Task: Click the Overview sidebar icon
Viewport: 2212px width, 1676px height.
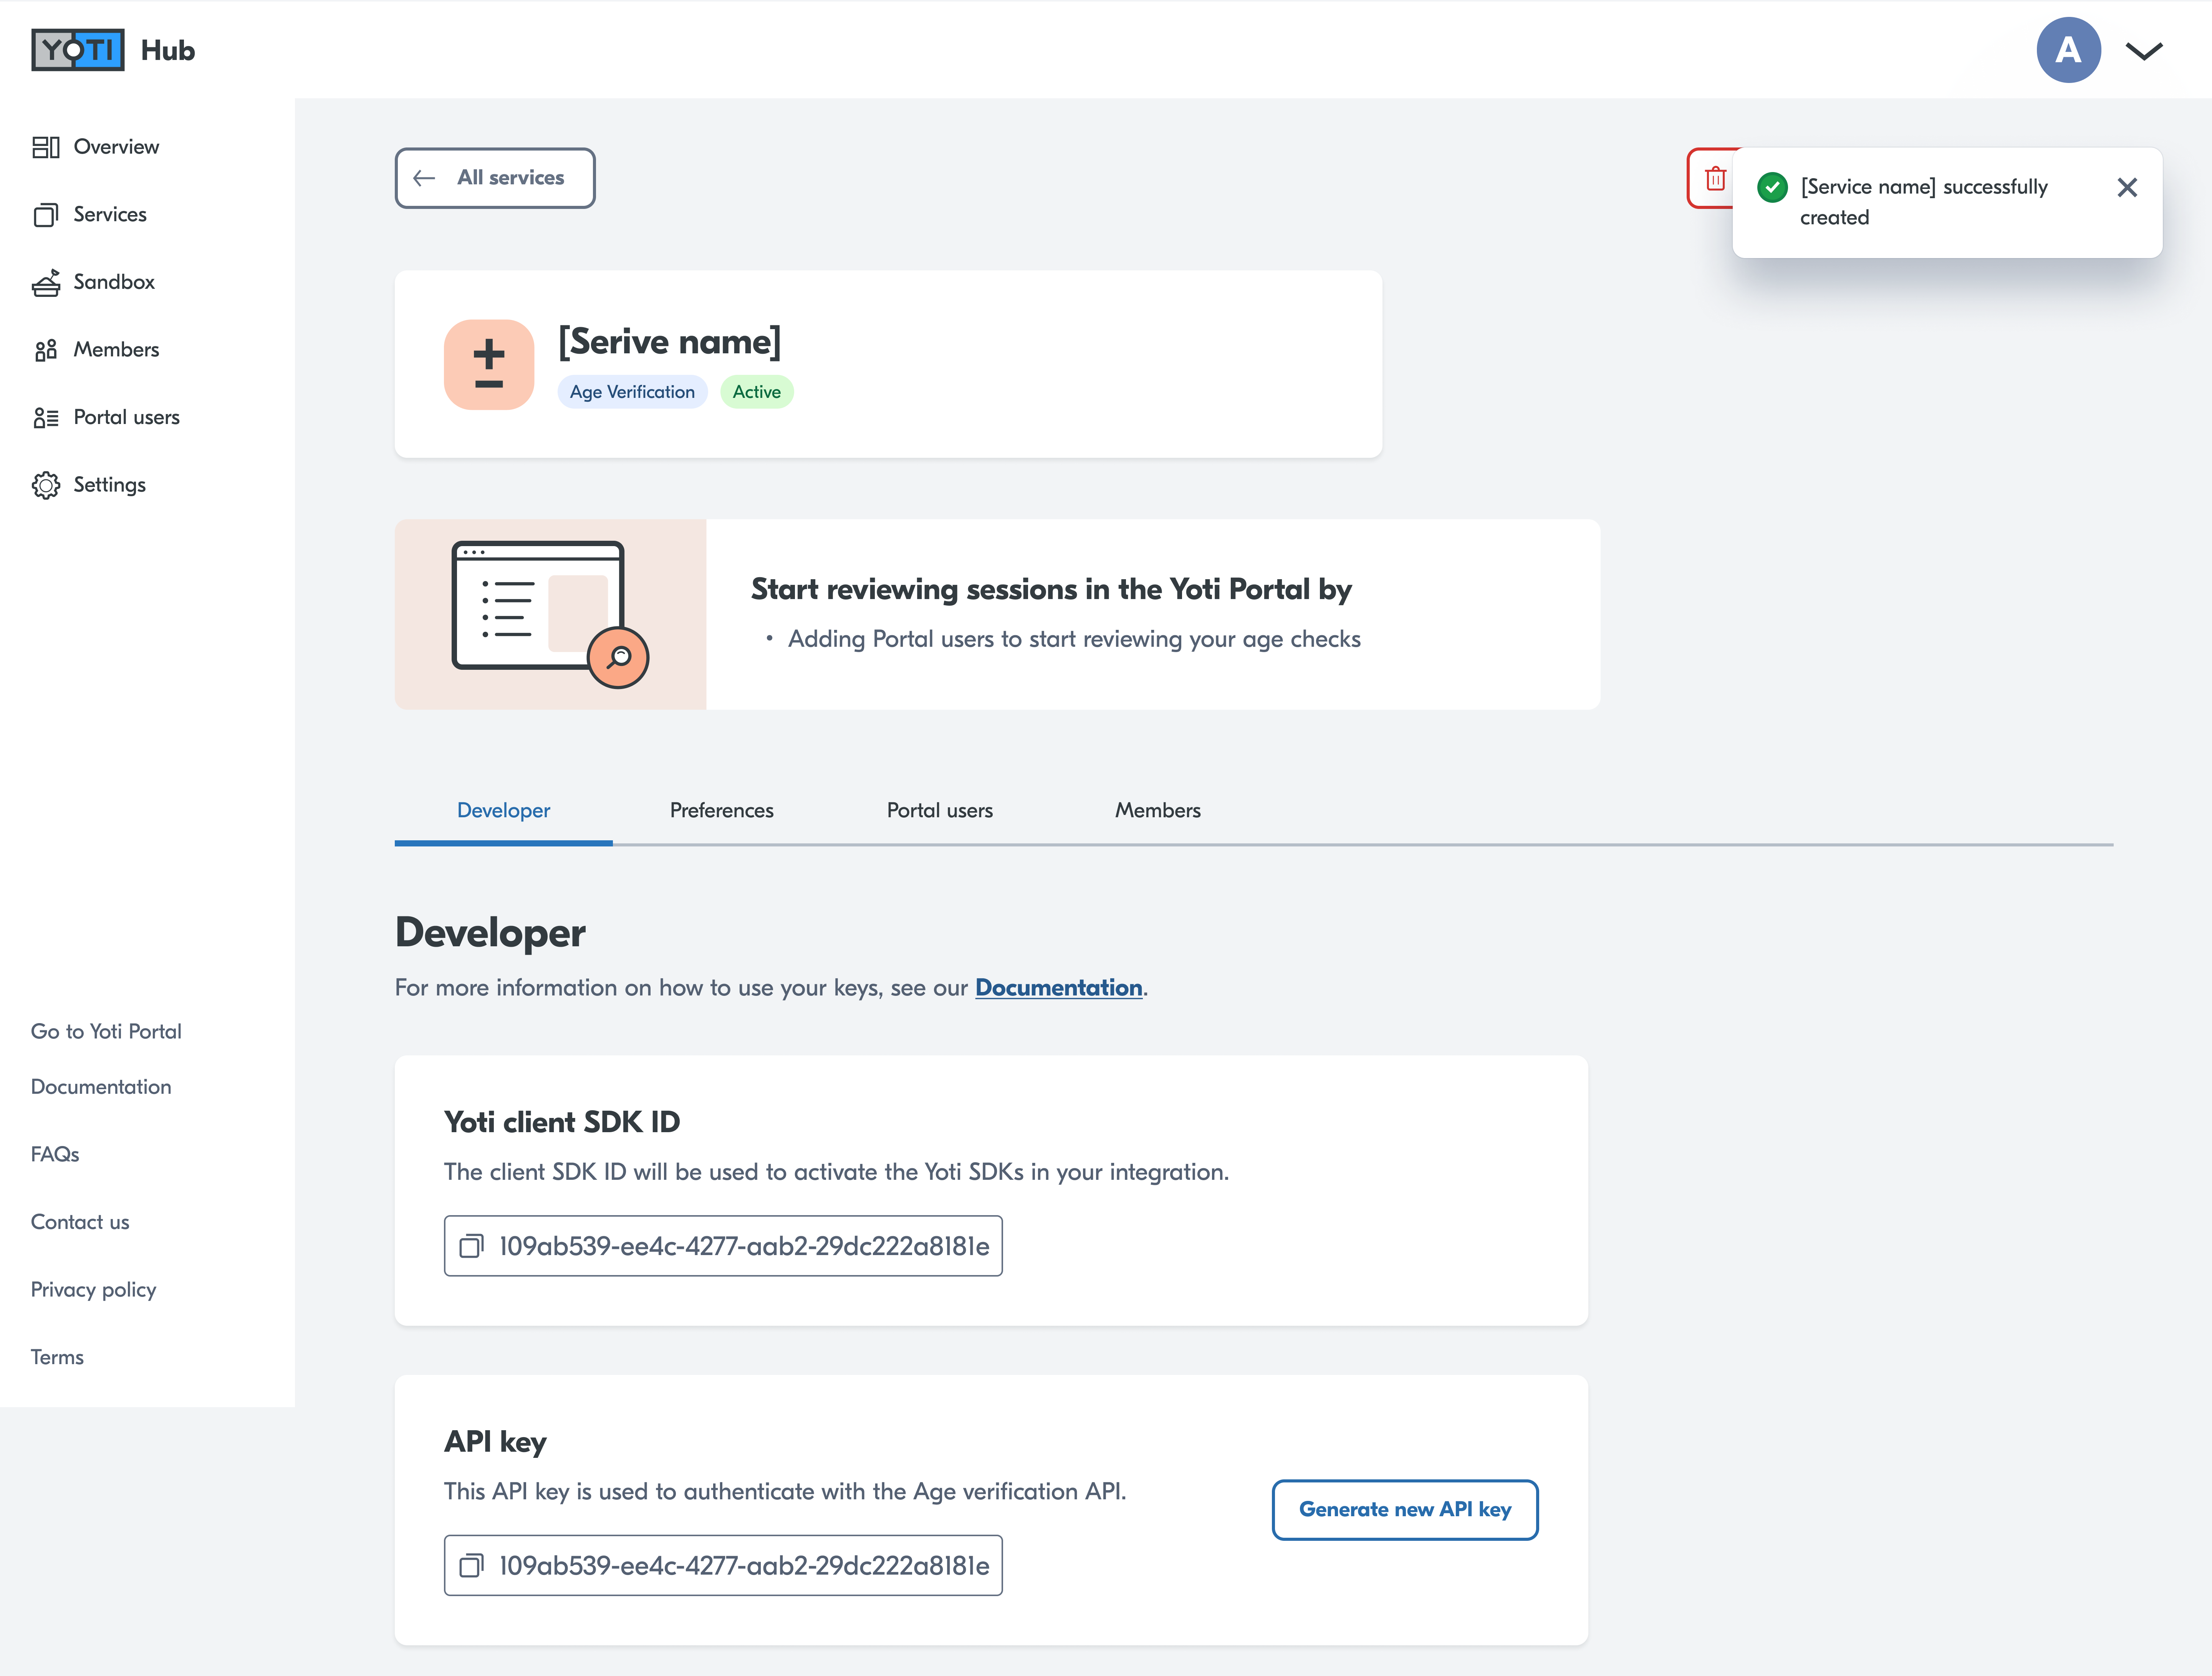Action: pos(46,147)
